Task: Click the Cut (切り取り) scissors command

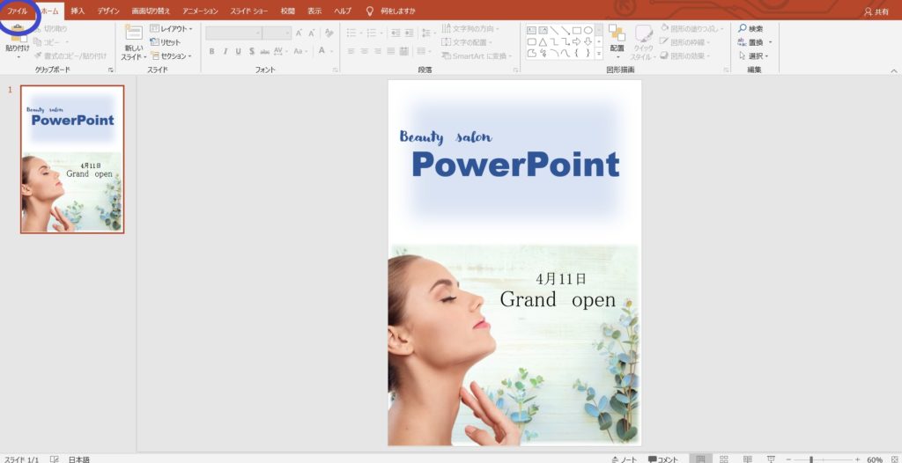Action: [x=50, y=29]
